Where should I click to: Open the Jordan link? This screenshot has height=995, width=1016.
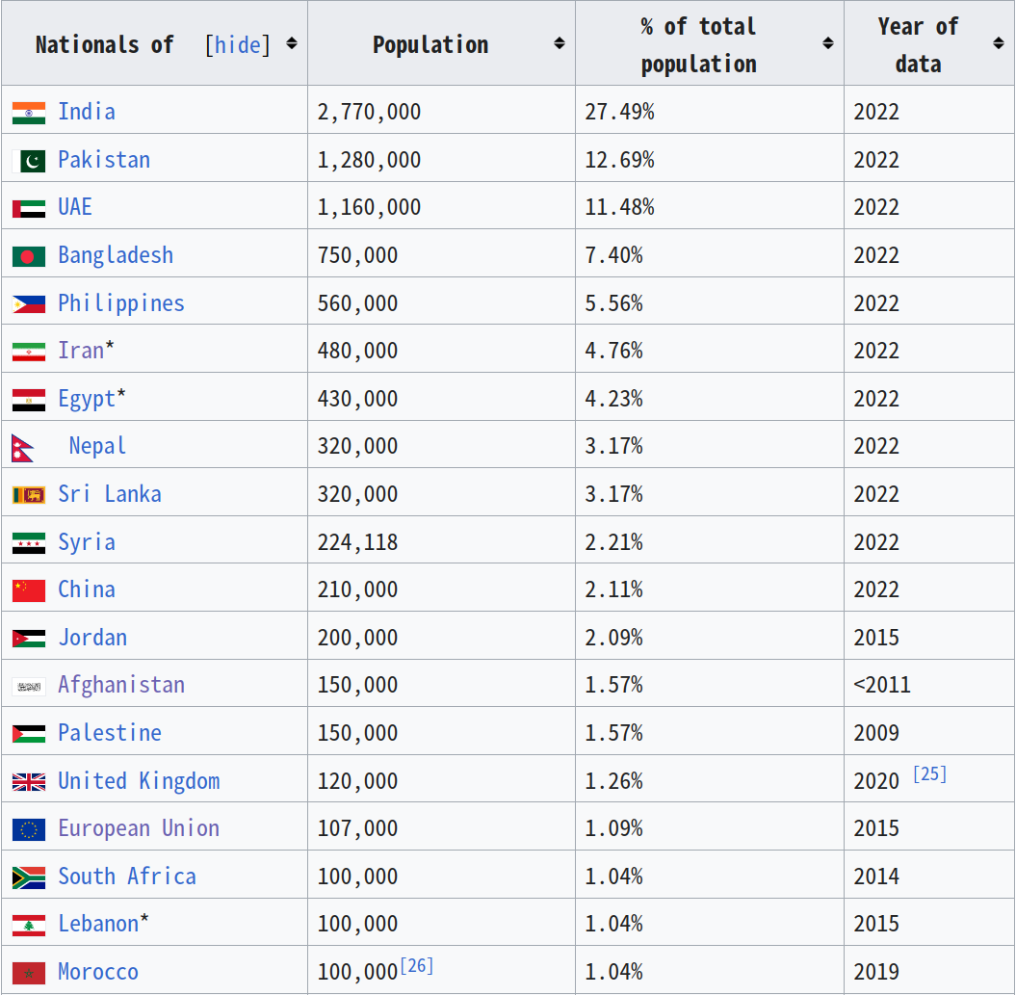point(92,638)
